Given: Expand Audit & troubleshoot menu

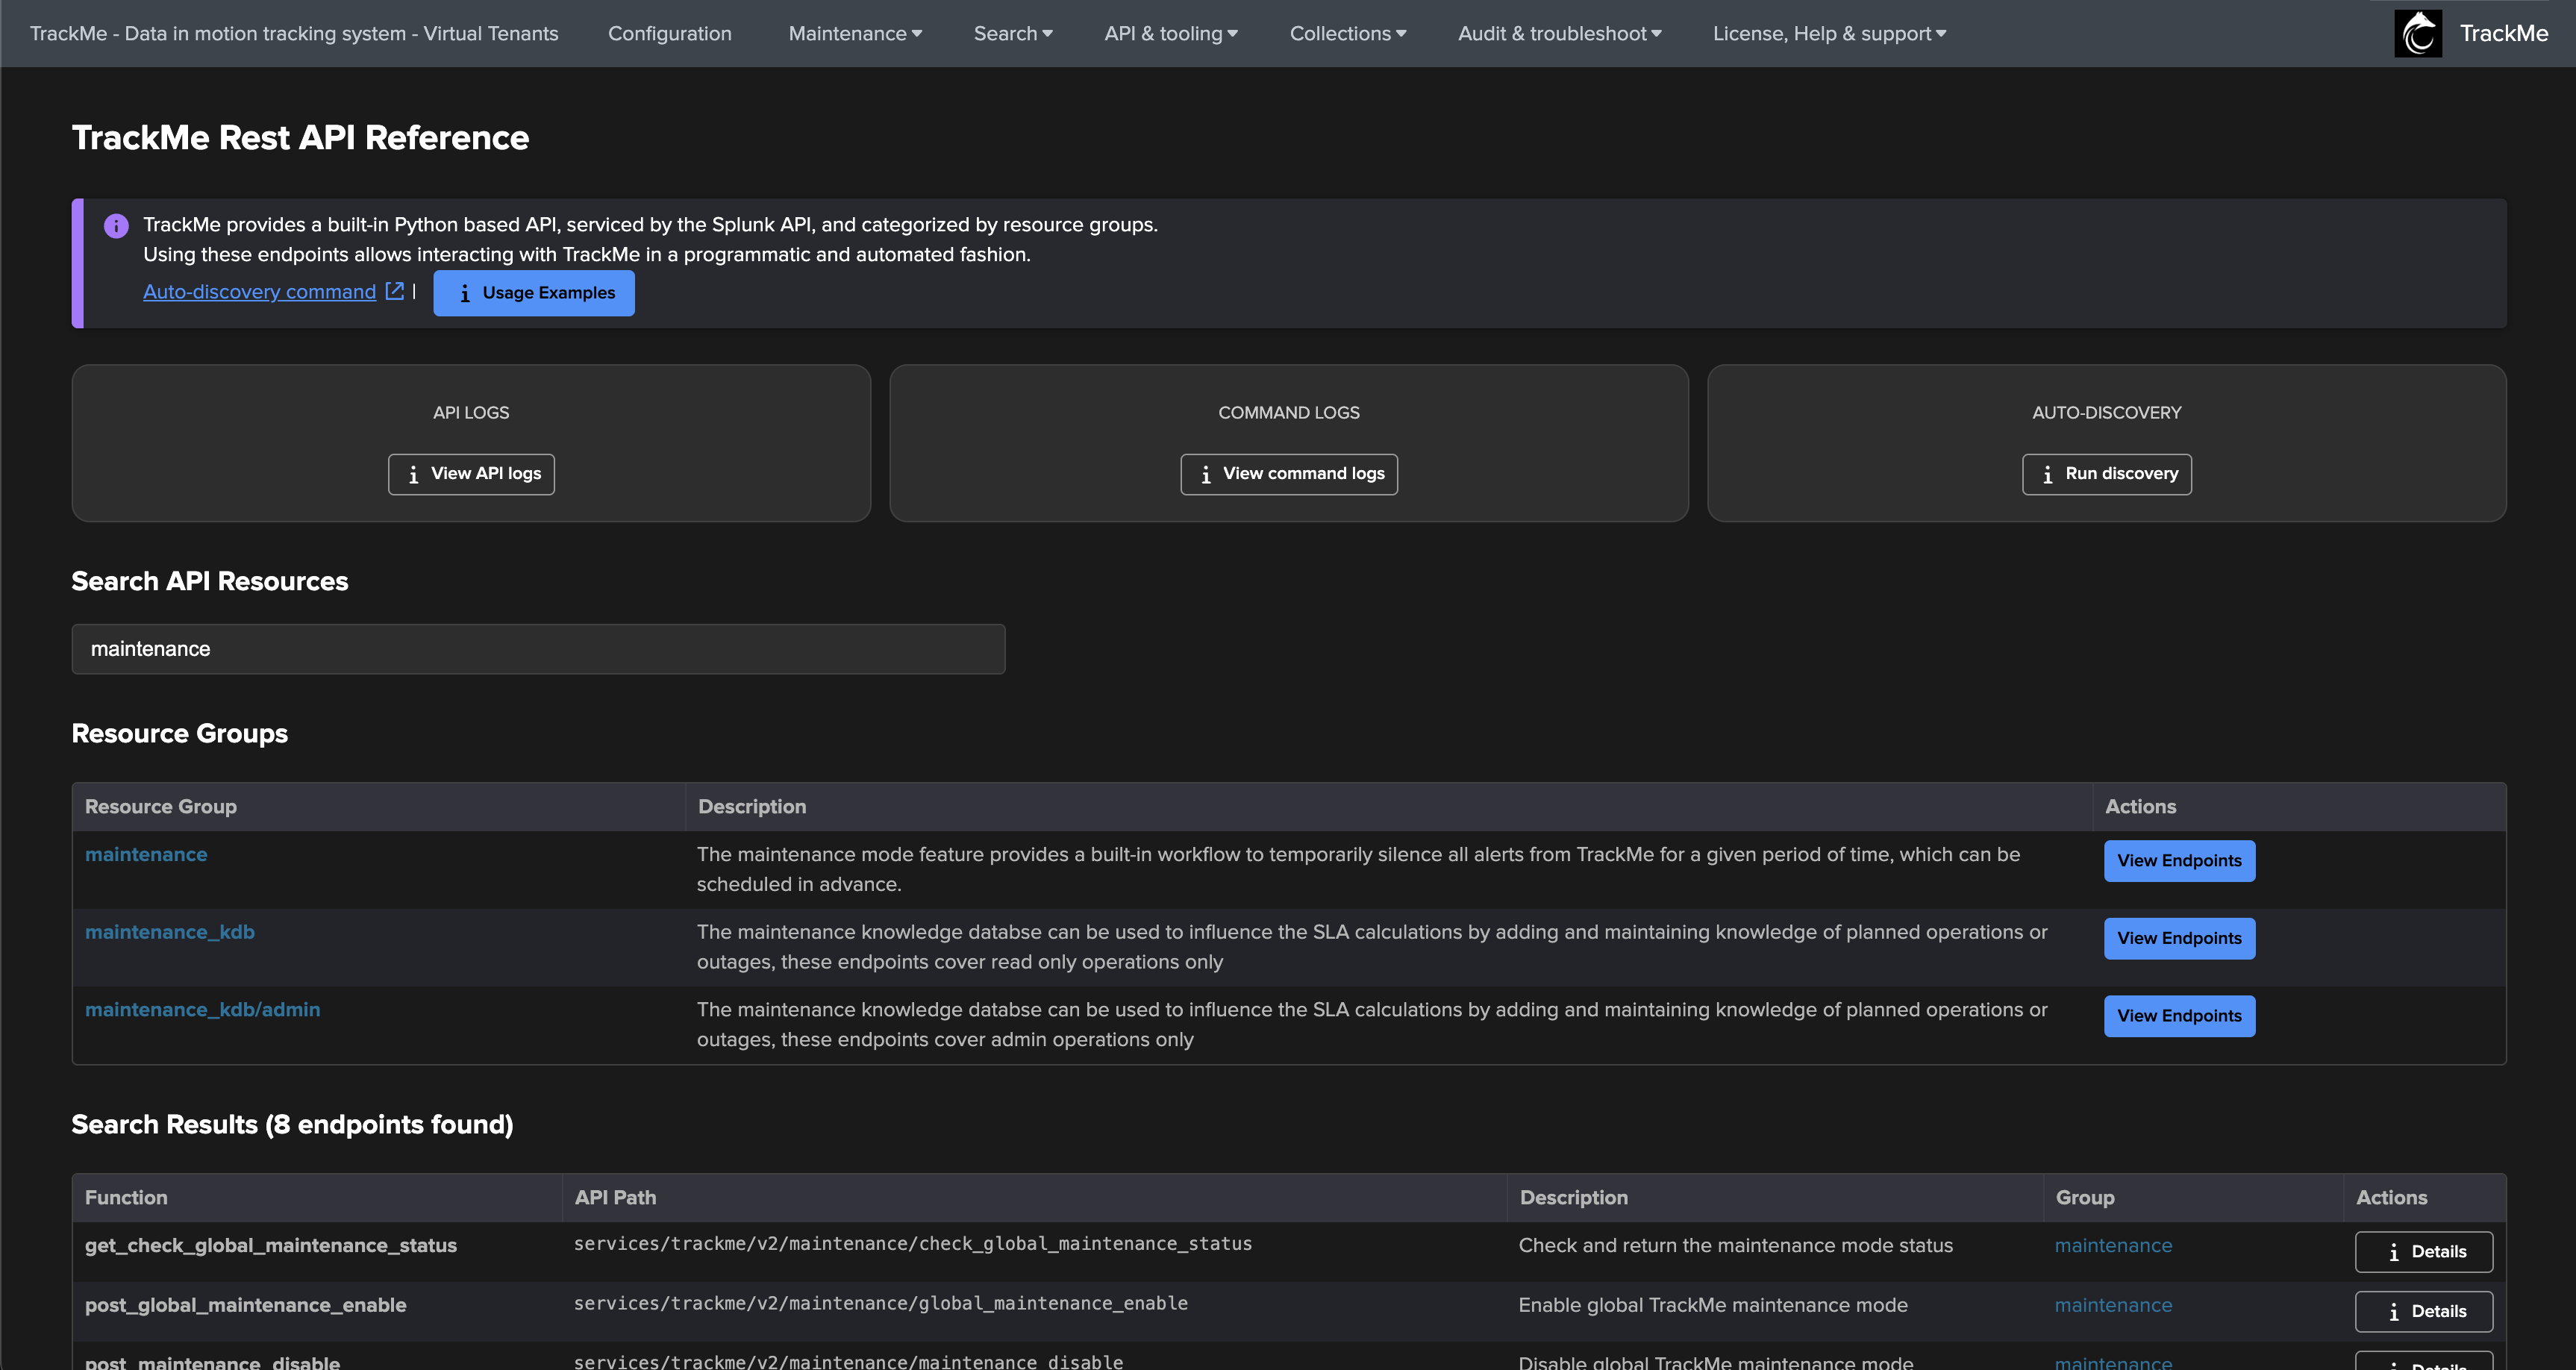Looking at the screenshot, I should 1558,33.
